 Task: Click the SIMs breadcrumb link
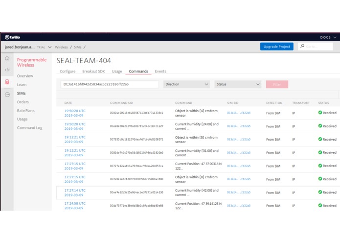tap(77, 47)
